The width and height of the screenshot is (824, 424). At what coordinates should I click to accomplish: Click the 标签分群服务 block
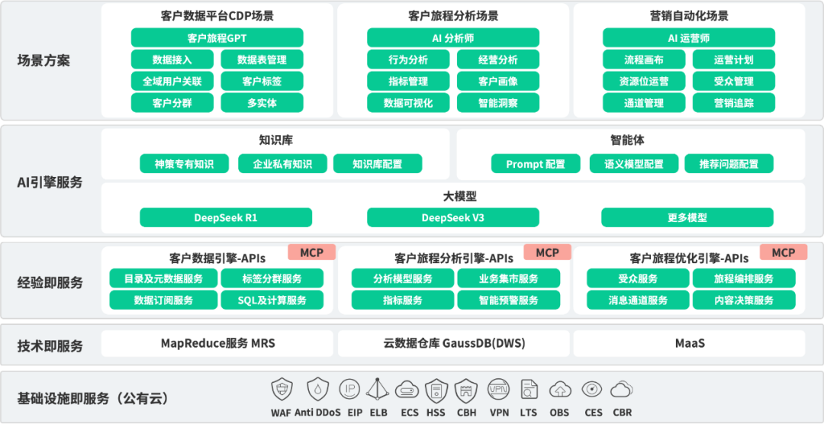click(x=272, y=278)
